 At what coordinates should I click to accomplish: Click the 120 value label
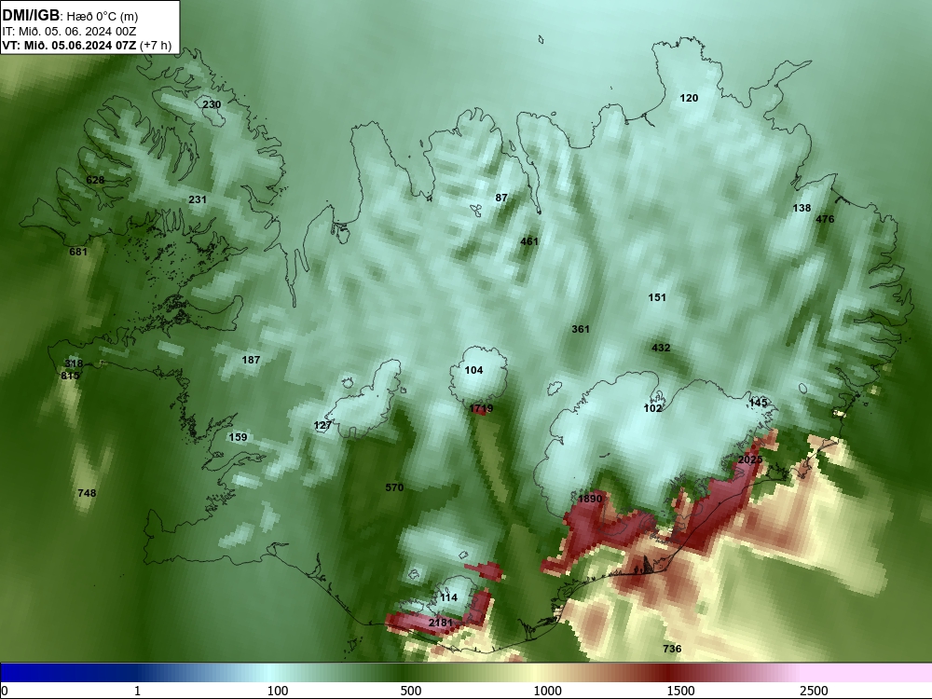(x=689, y=98)
